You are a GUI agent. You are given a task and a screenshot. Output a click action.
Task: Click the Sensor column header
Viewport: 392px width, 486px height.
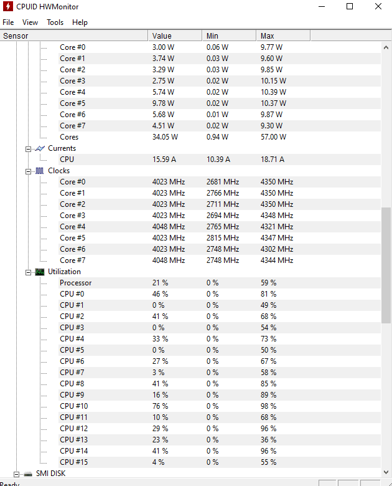(74, 36)
